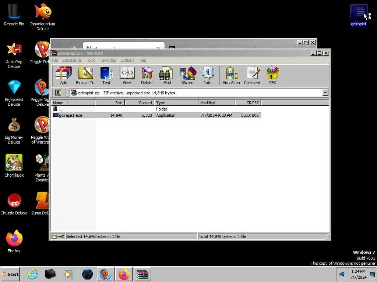
Task: Select Bejeweled Deluxe desktop icon
Action: [14, 93]
